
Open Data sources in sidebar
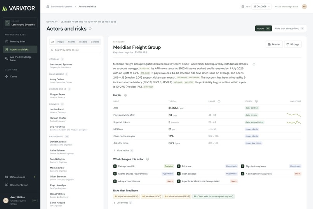[20, 177]
